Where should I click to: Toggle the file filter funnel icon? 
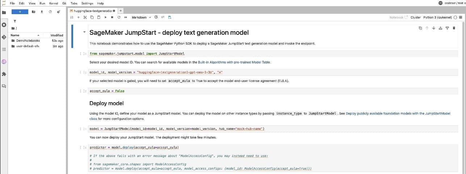[x=14, y=21]
